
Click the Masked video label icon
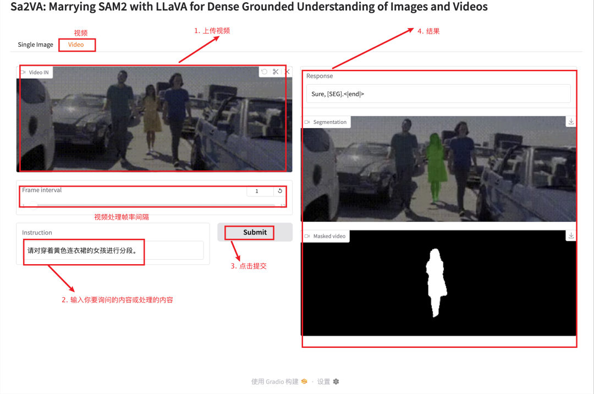[x=307, y=236]
